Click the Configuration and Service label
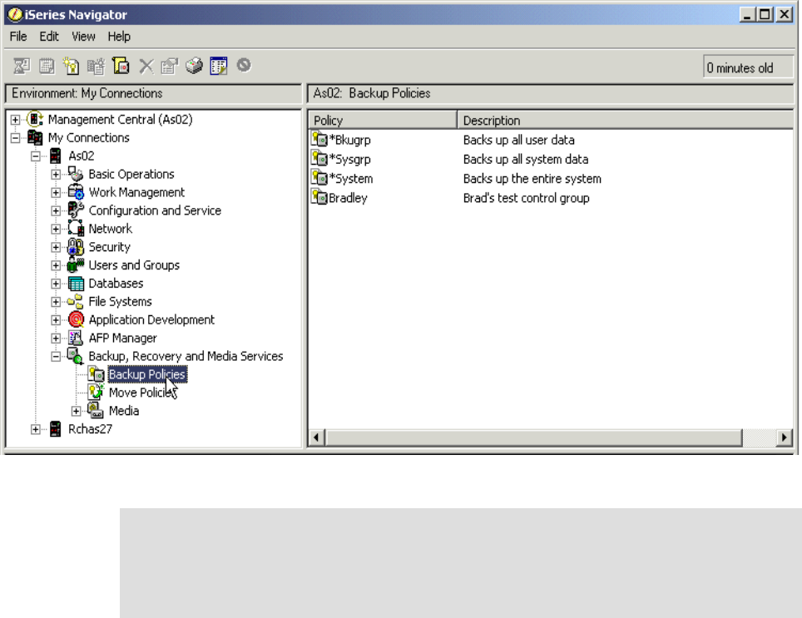Viewport: 802px width, 618px height. tap(155, 210)
